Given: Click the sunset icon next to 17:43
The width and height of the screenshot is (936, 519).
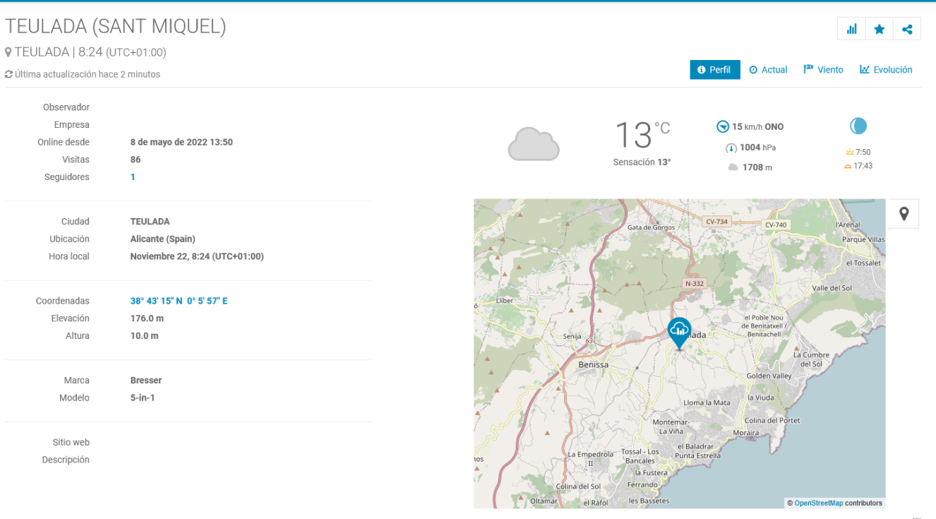Looking at the screenshot, I should coord(848,167).
